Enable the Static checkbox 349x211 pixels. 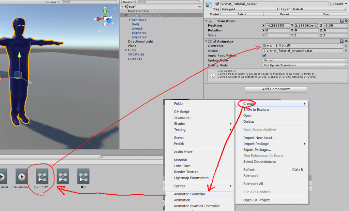click(332, 4)
